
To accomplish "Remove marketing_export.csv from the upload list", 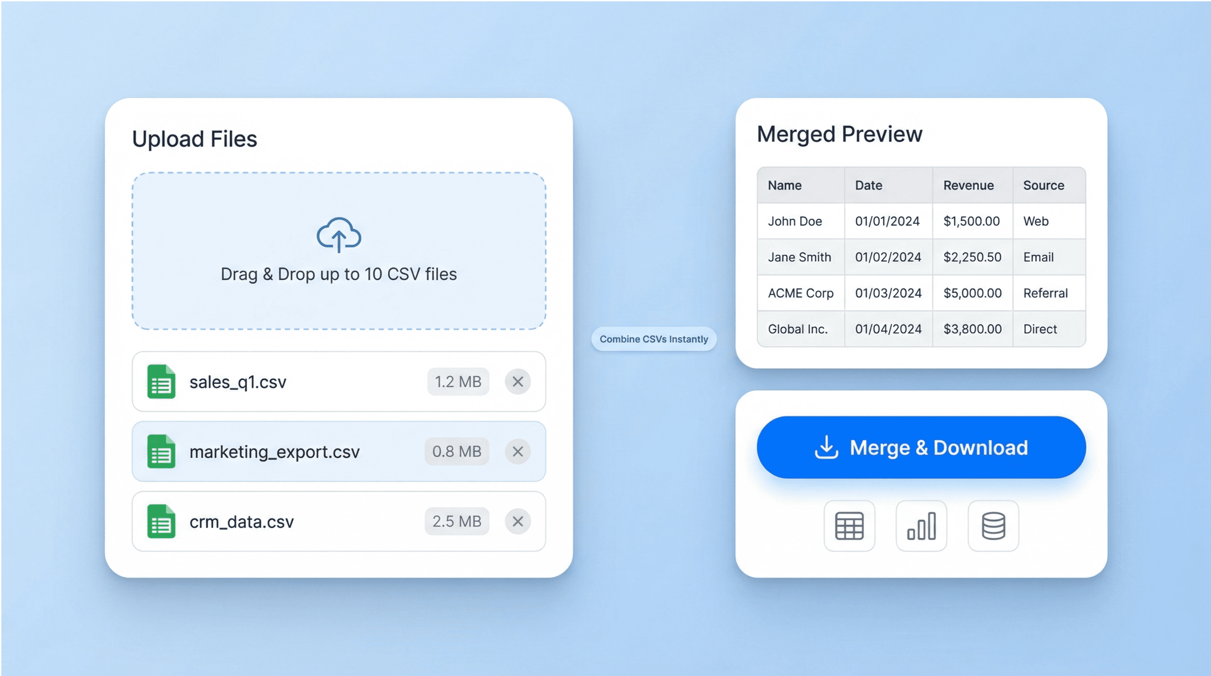I will tap(518, 452).
